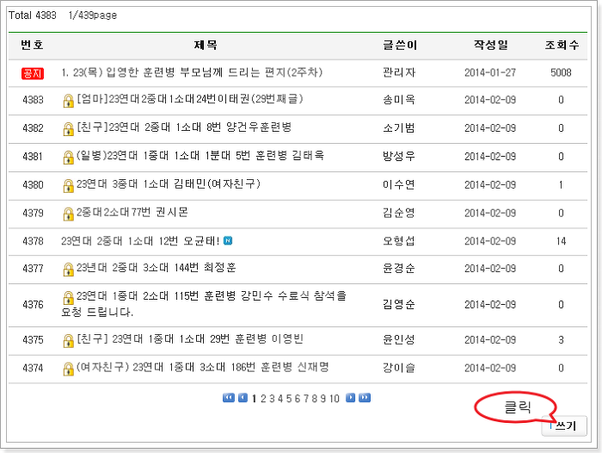Click lock icon on post 4383
The width and height of the screenshot is (602, 453).
pyautogui.click(x=68, y=101)
